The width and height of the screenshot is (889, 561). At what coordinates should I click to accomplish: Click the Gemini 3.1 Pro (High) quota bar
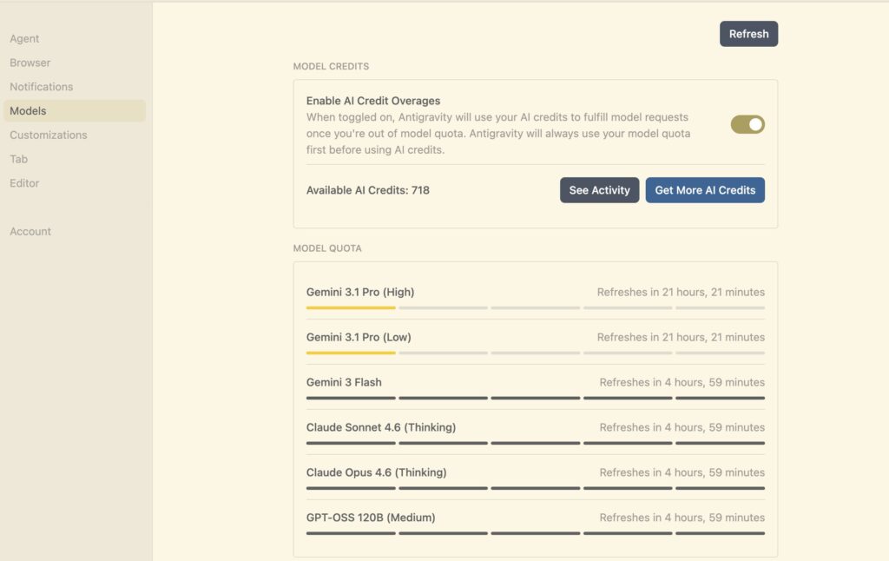coord(535,307)
